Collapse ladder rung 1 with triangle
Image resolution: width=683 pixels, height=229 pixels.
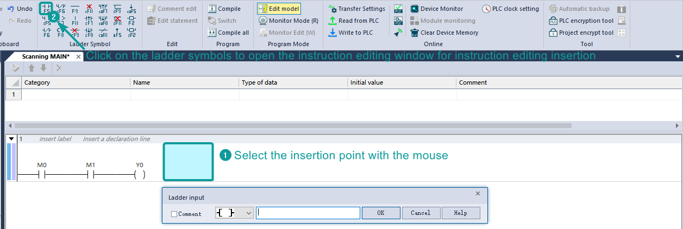[12, 139]
